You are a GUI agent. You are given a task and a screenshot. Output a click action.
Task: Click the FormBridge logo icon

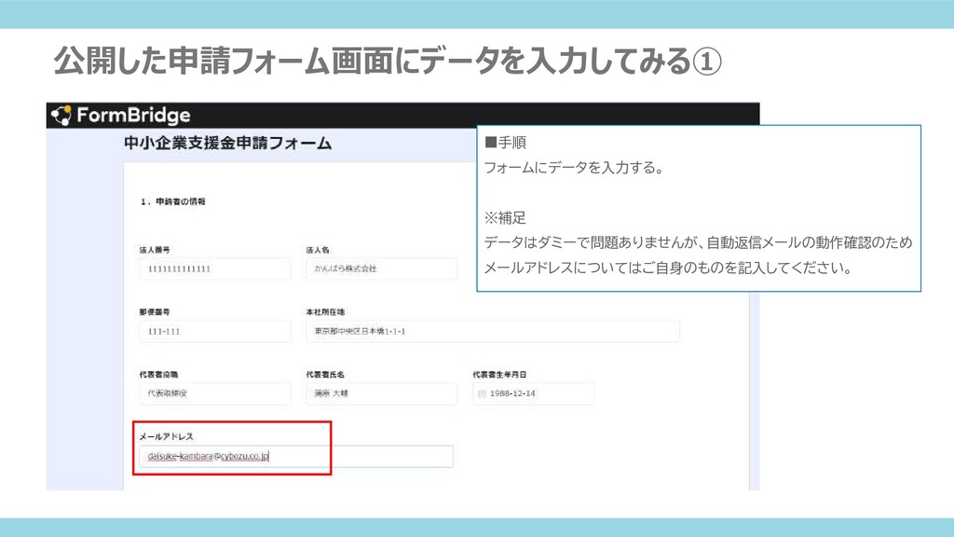click(61, 115)
